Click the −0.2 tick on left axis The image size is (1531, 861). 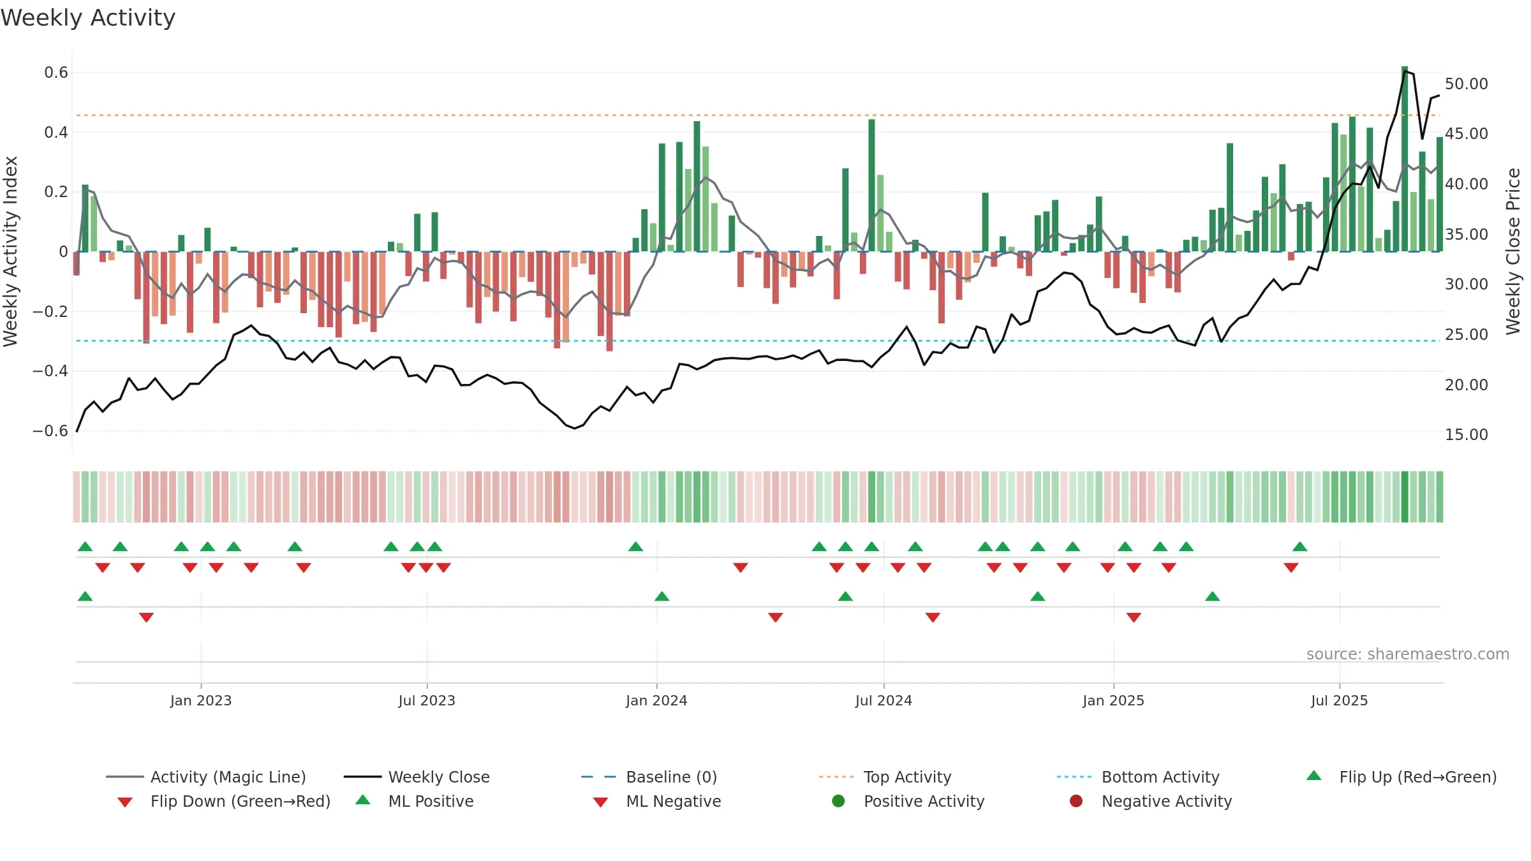50,311
